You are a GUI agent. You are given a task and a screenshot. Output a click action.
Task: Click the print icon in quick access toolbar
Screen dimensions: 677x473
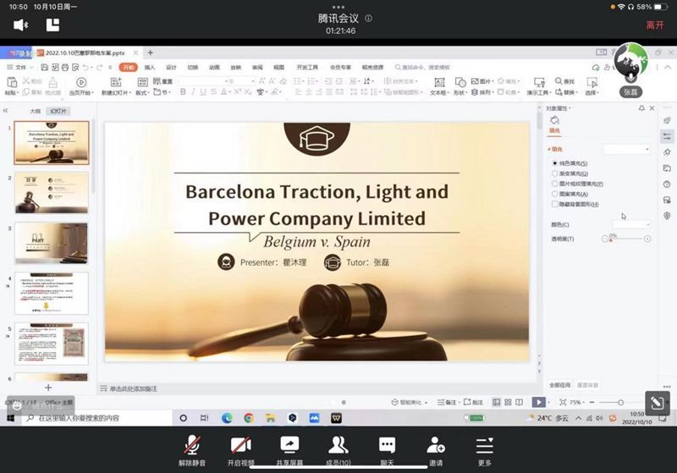click(x=65, y=68)
